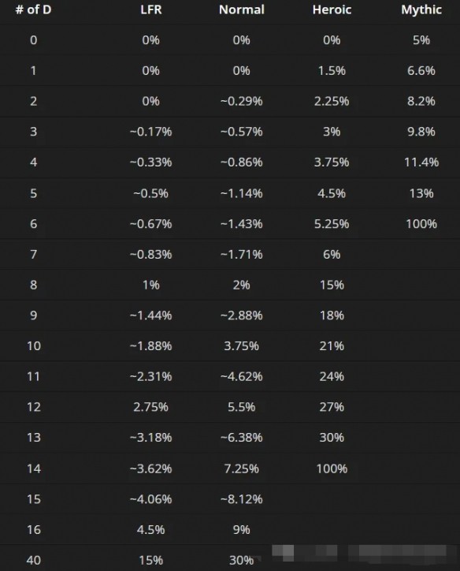Screen dimensions: 460x571
Task: Click the Heroic value 1.5%
Action: 332,70
